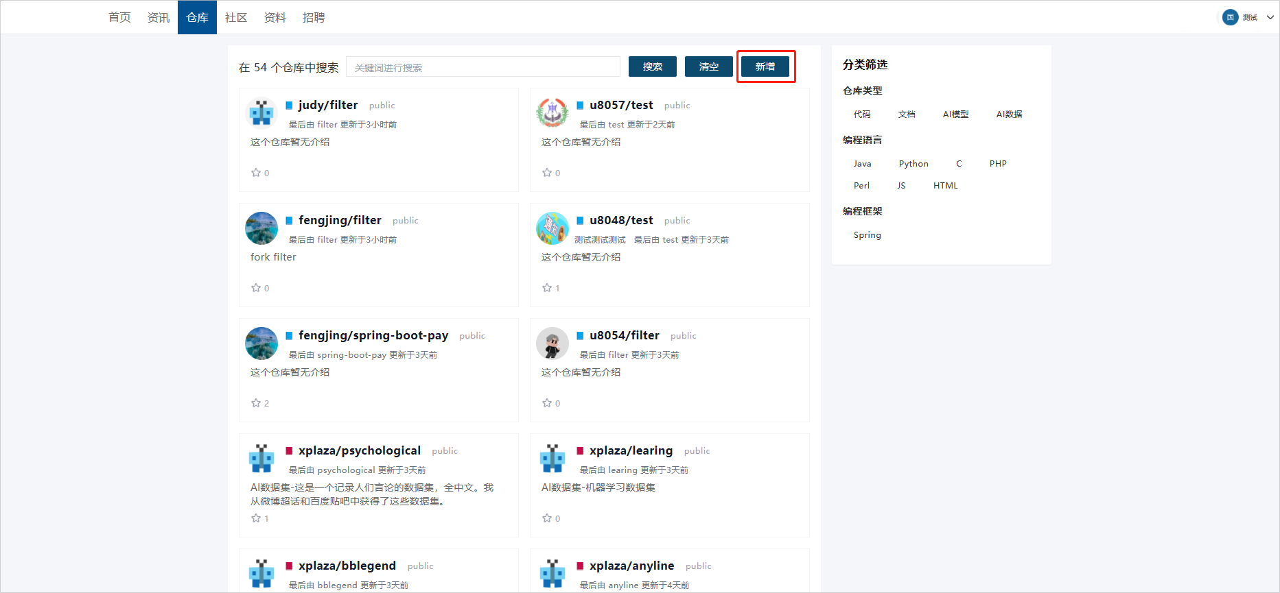Screen dimensions: 1280x593
Task: Filter by Python programming language
Action: pyautogui.click(x=913, y=164)
